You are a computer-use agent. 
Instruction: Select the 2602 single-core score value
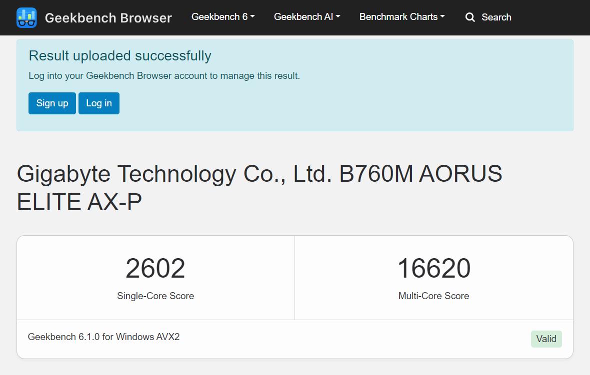155,268
